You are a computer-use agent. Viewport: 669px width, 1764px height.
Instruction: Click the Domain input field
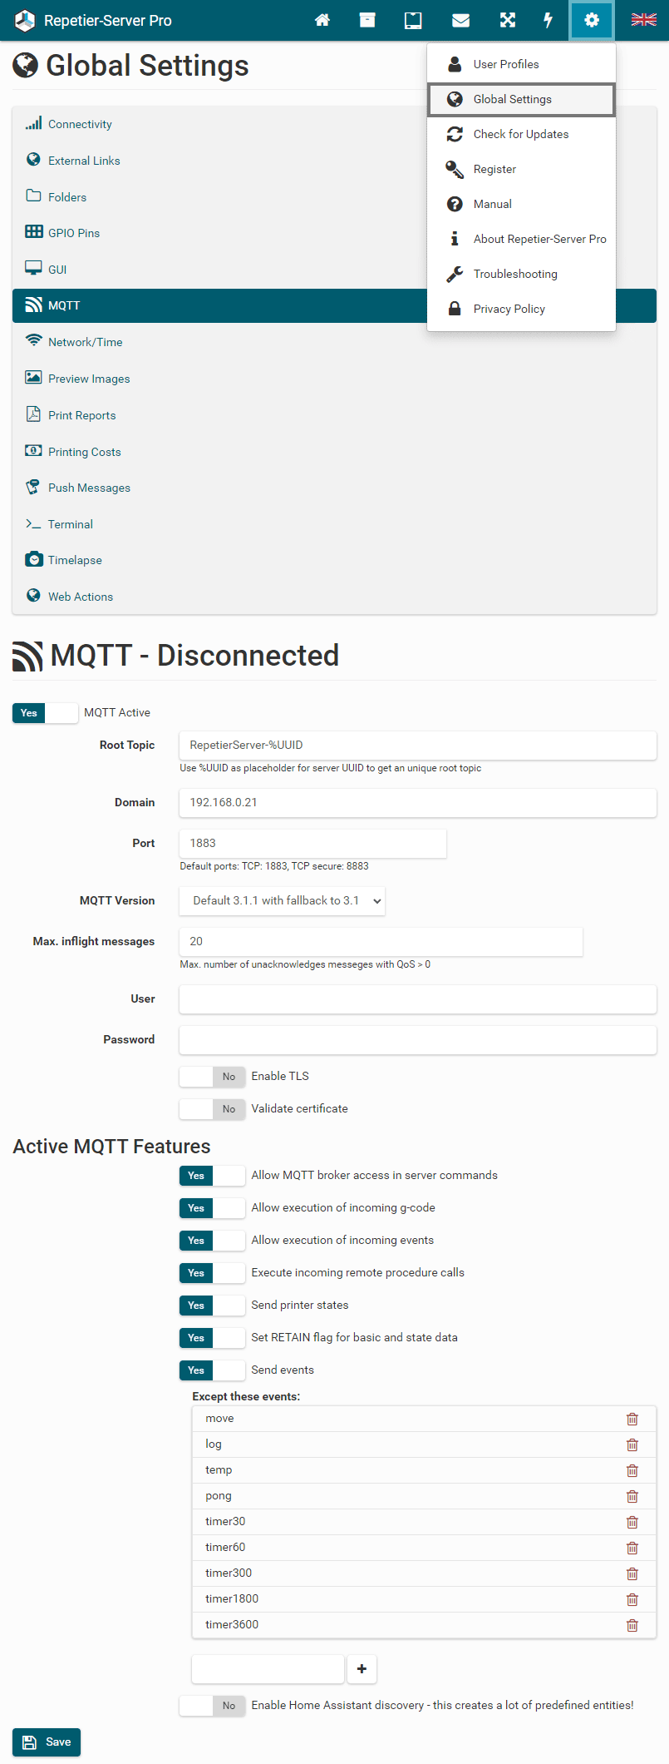pyautogui.click(x=417, y=803)
